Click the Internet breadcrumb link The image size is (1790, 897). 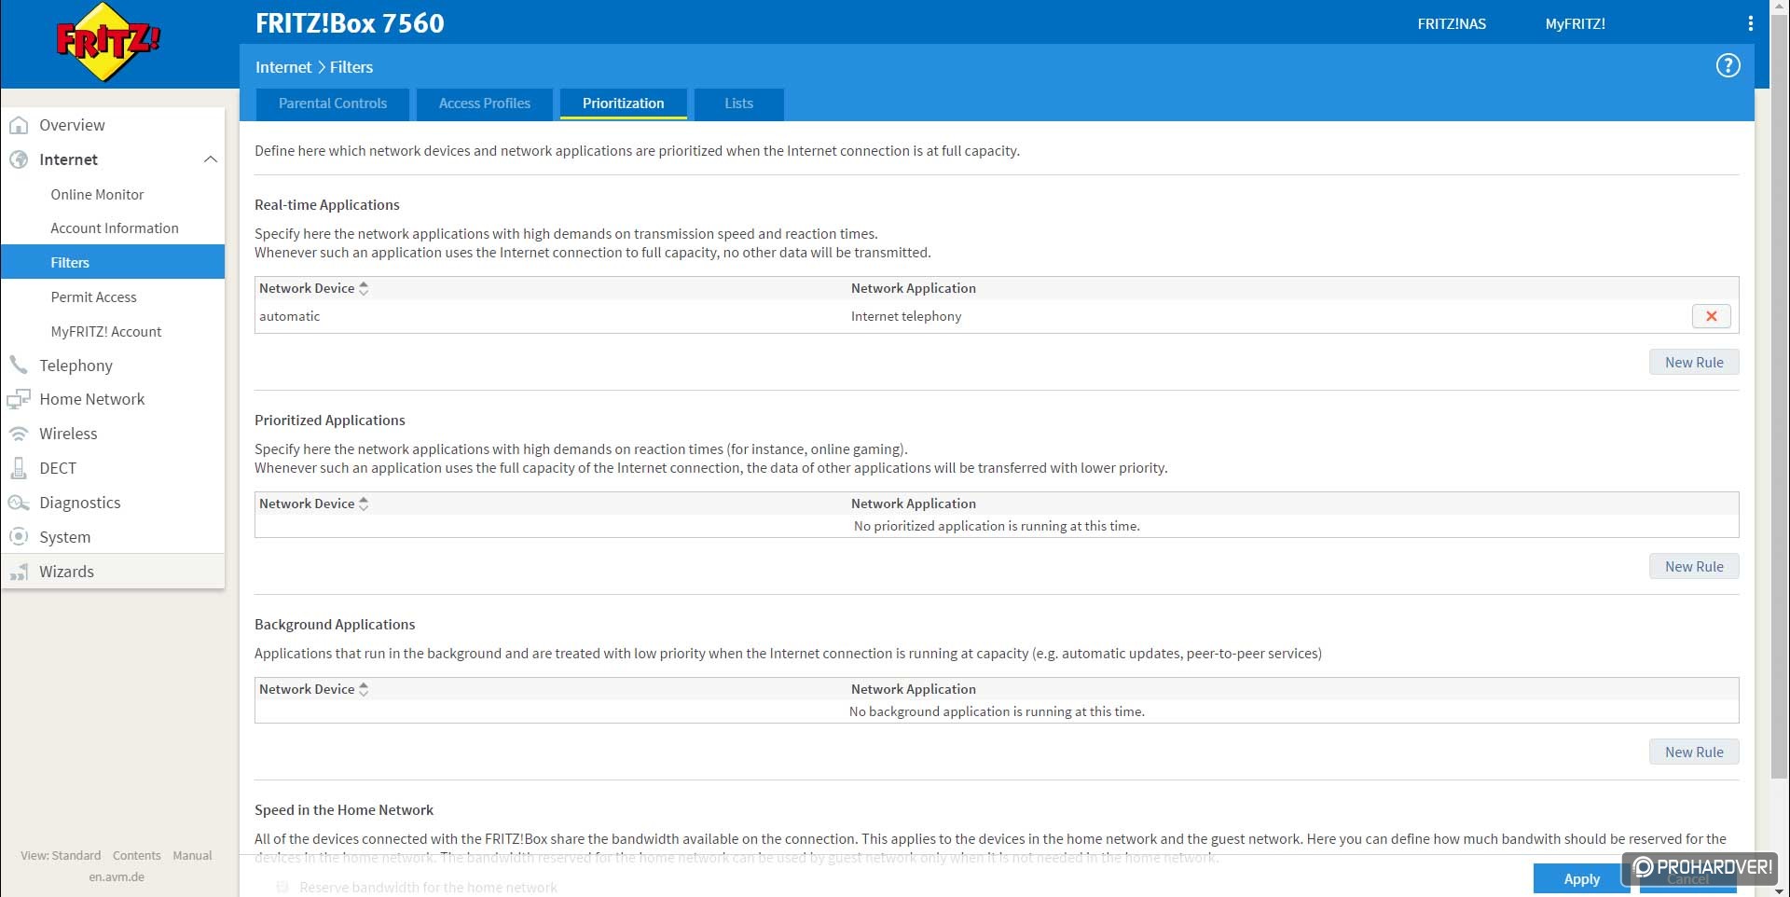tap(283, 67)
